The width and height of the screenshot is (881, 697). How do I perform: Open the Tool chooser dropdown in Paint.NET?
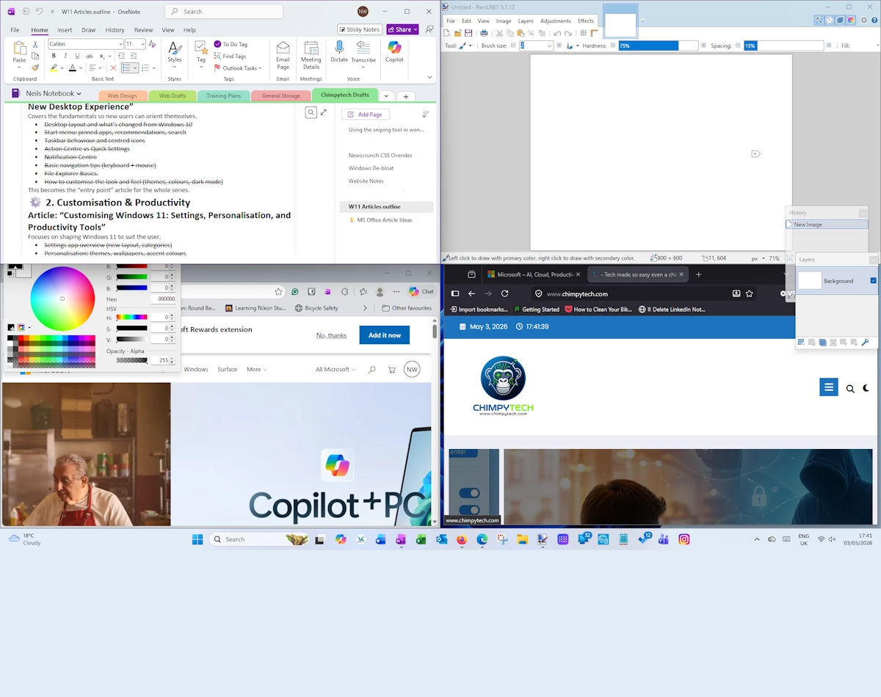point(471,45)
